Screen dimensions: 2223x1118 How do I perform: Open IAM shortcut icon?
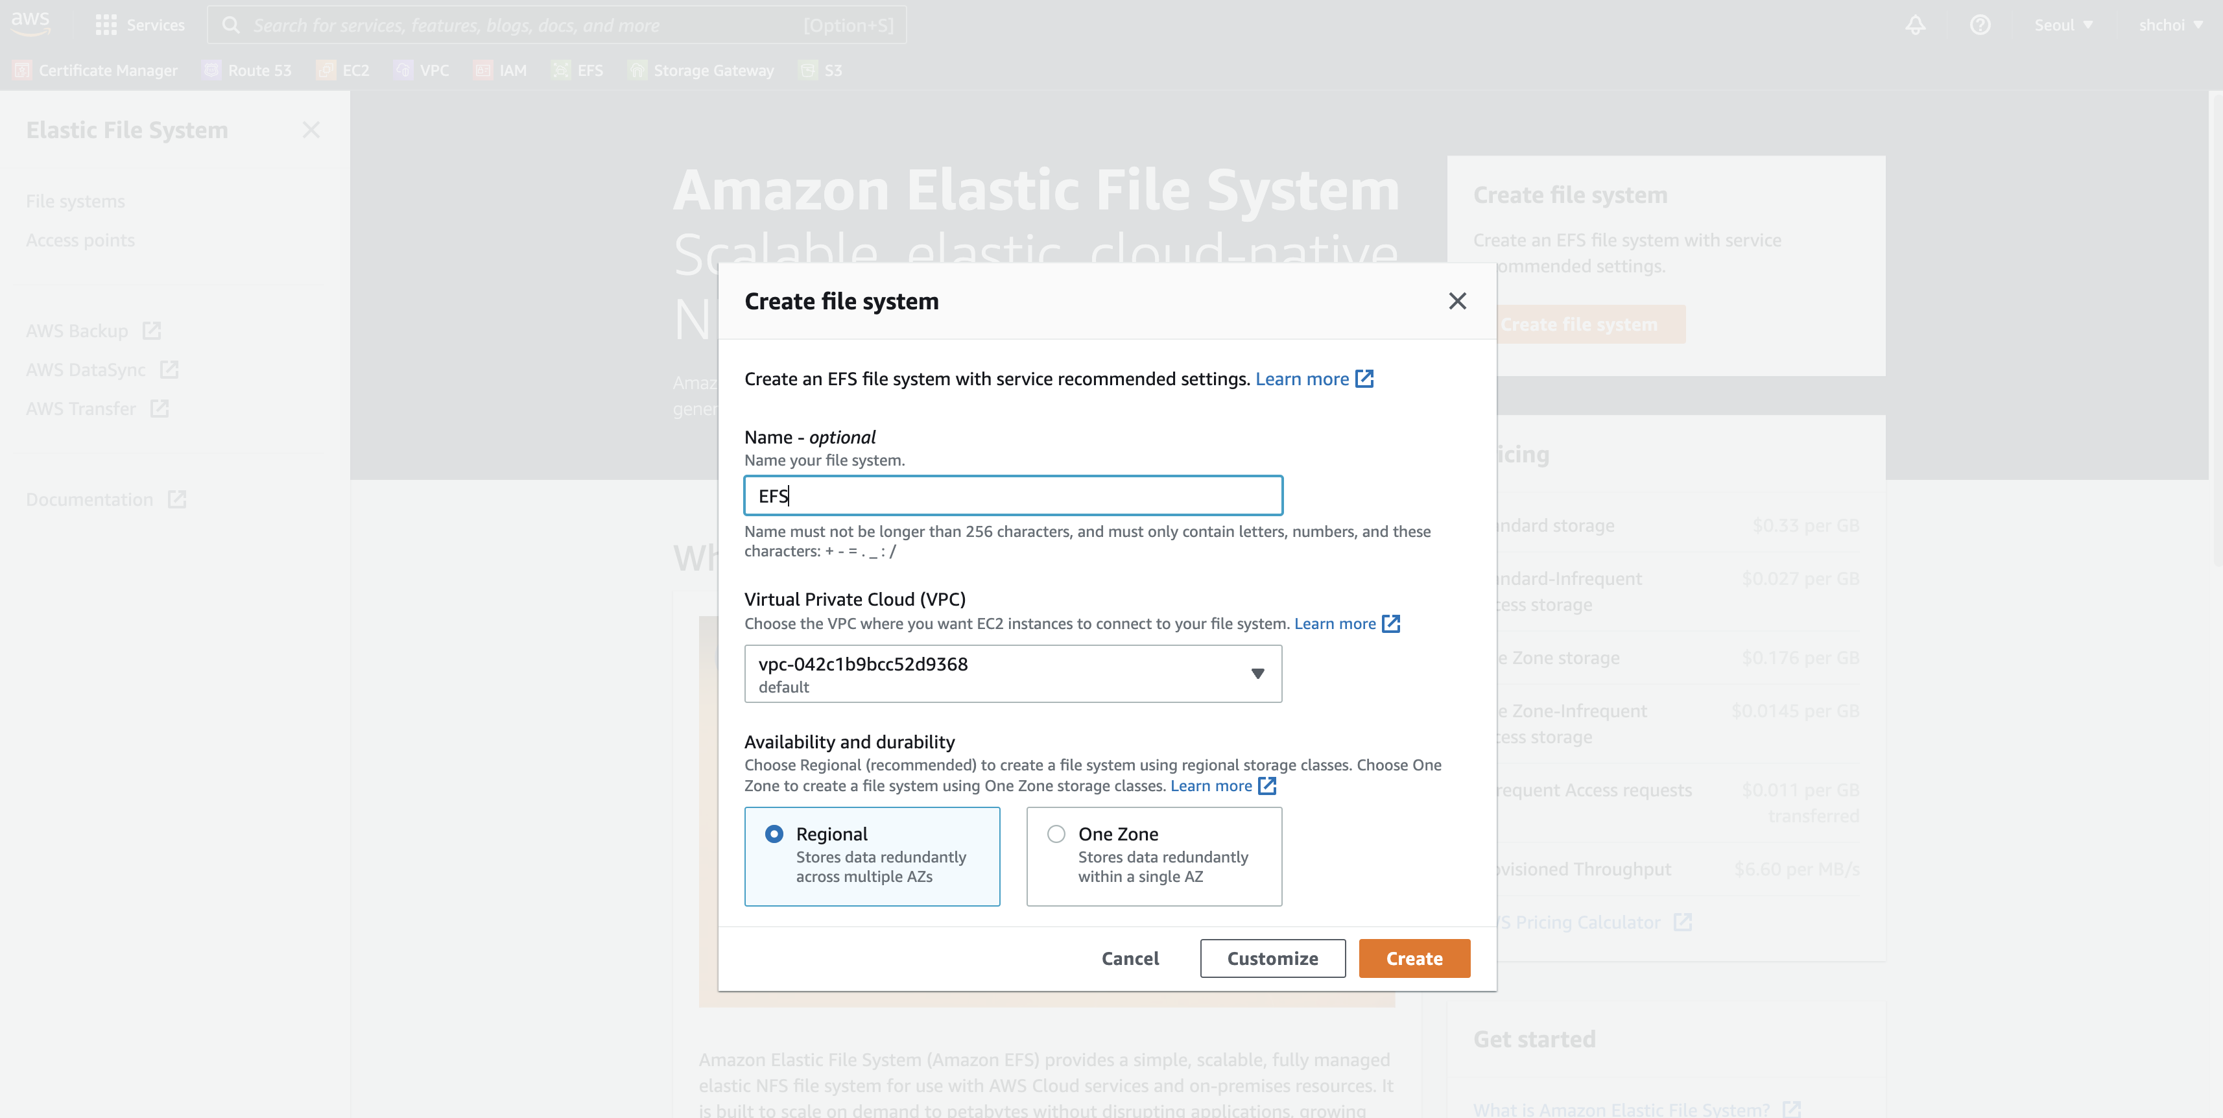coord(482,70)
